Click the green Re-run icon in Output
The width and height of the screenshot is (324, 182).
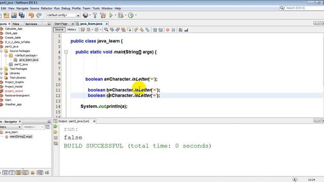pyautogui.click(x=56, y=126)
